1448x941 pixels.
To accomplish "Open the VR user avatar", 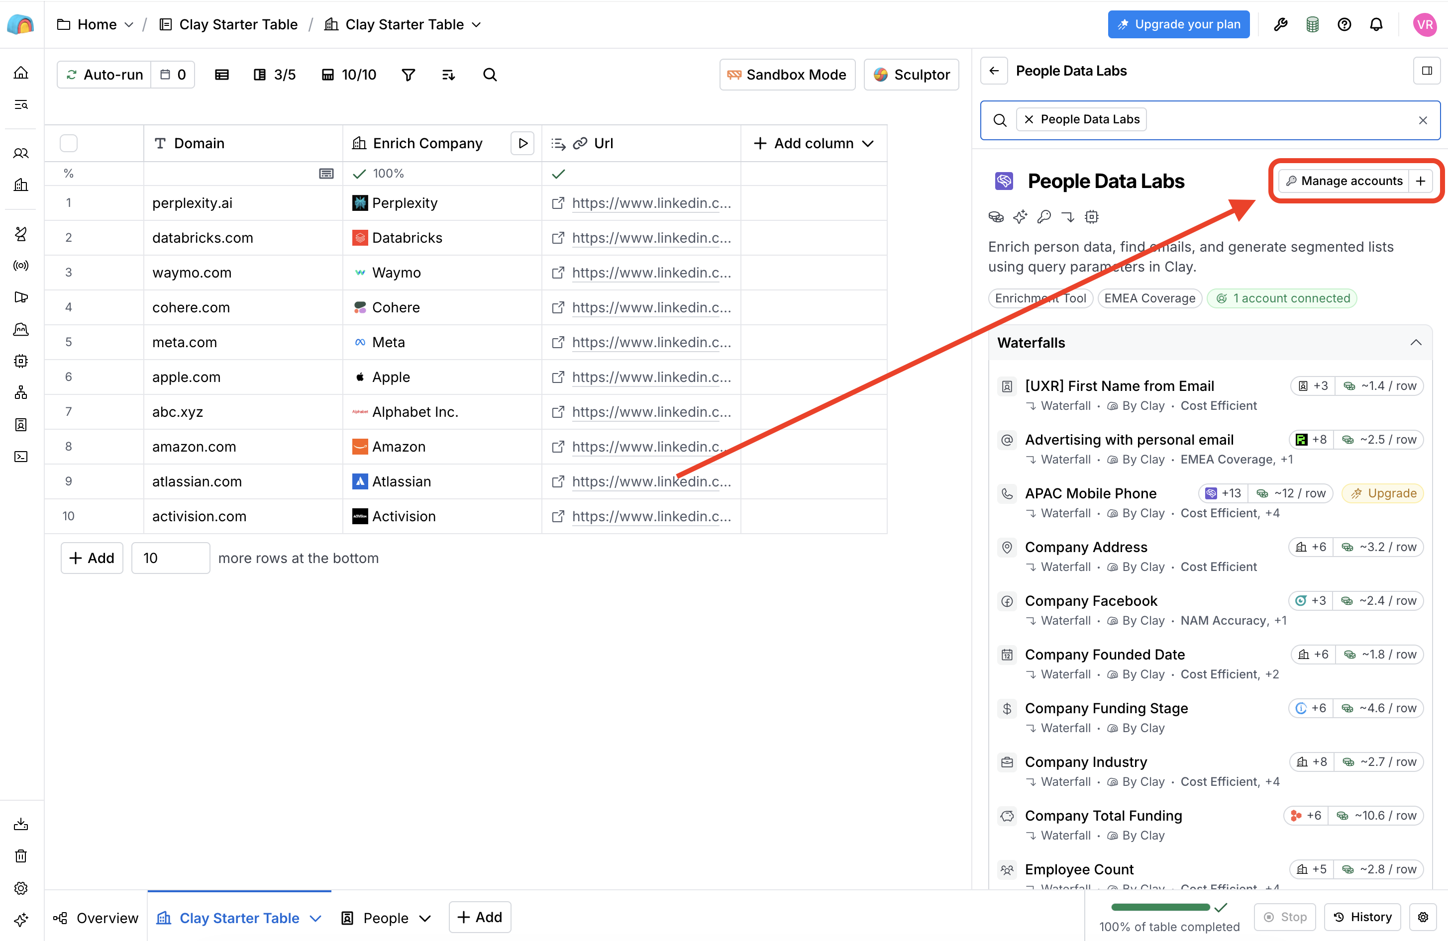I will pyautogui.click(x=1425, y=24).
